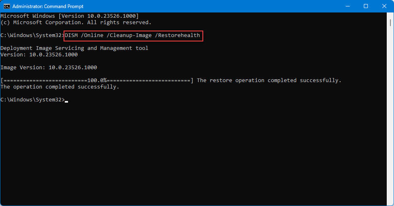
Task: Click the 'Image Version: 10.0.23526.1000' line
Action: point(49,68)
